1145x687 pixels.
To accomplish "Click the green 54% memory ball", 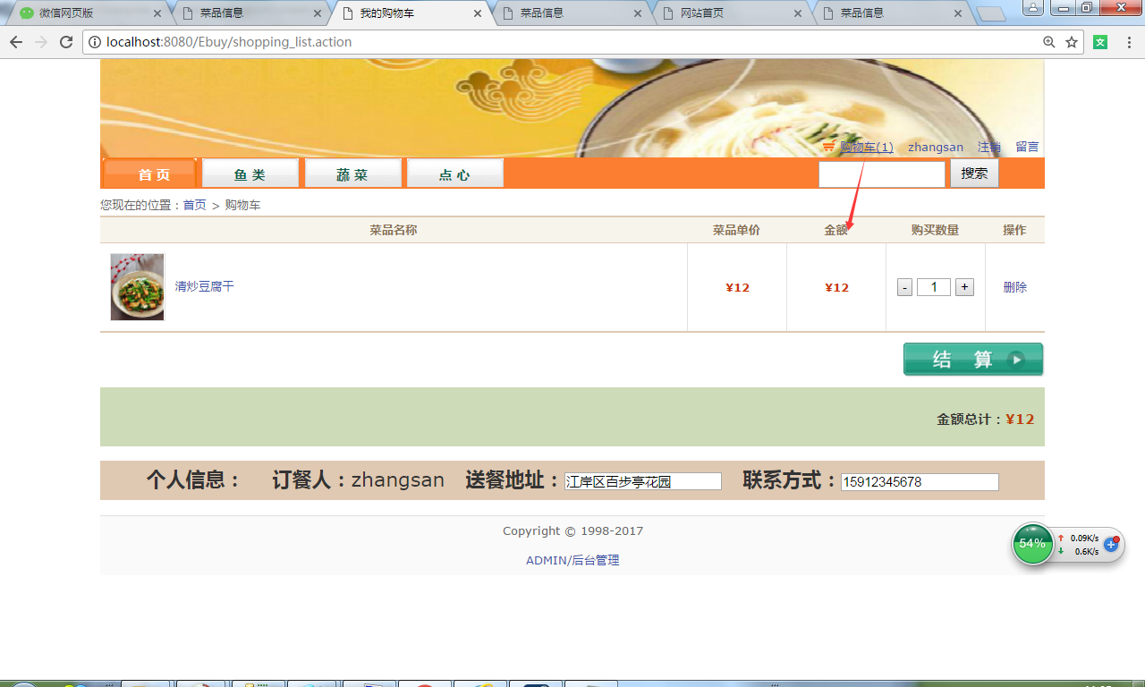I will [1032, 544].
